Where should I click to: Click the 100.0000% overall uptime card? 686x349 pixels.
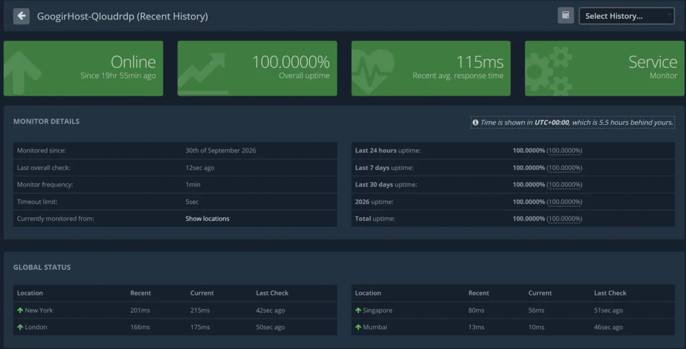point(257,68)
